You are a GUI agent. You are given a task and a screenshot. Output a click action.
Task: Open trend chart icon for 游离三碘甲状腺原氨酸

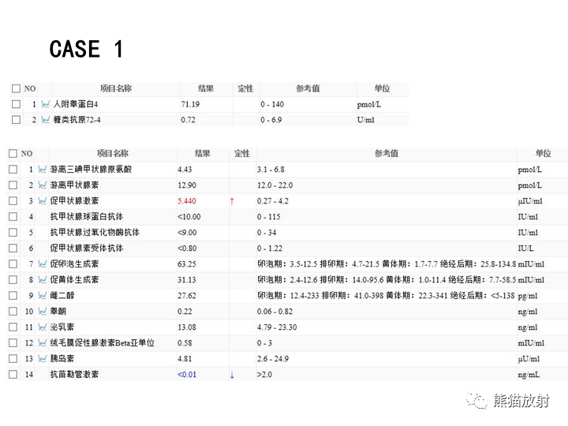click(x=43, y=169)
